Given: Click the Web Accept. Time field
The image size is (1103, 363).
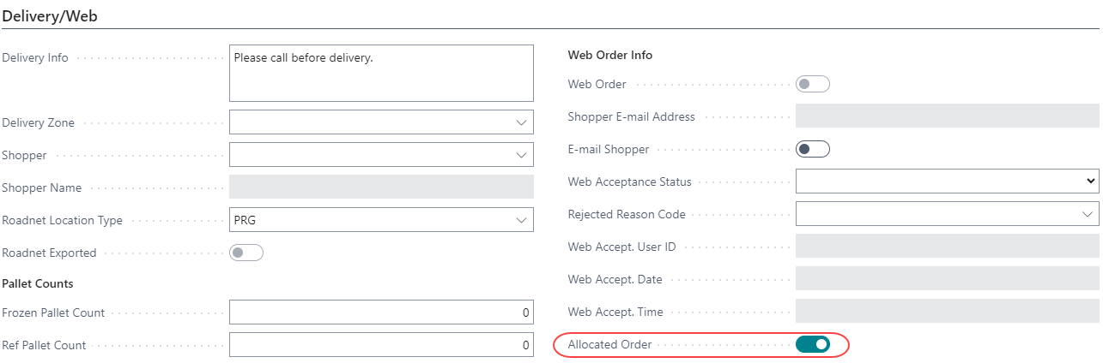Looking at the screenshot, I should click(x=947, y=312).
